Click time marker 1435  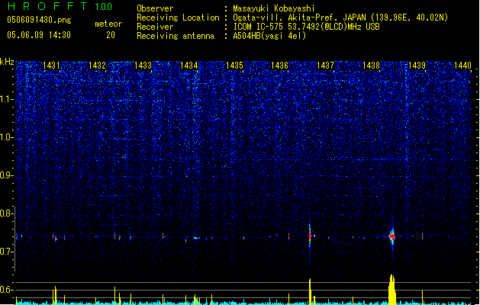pos(234,66)
